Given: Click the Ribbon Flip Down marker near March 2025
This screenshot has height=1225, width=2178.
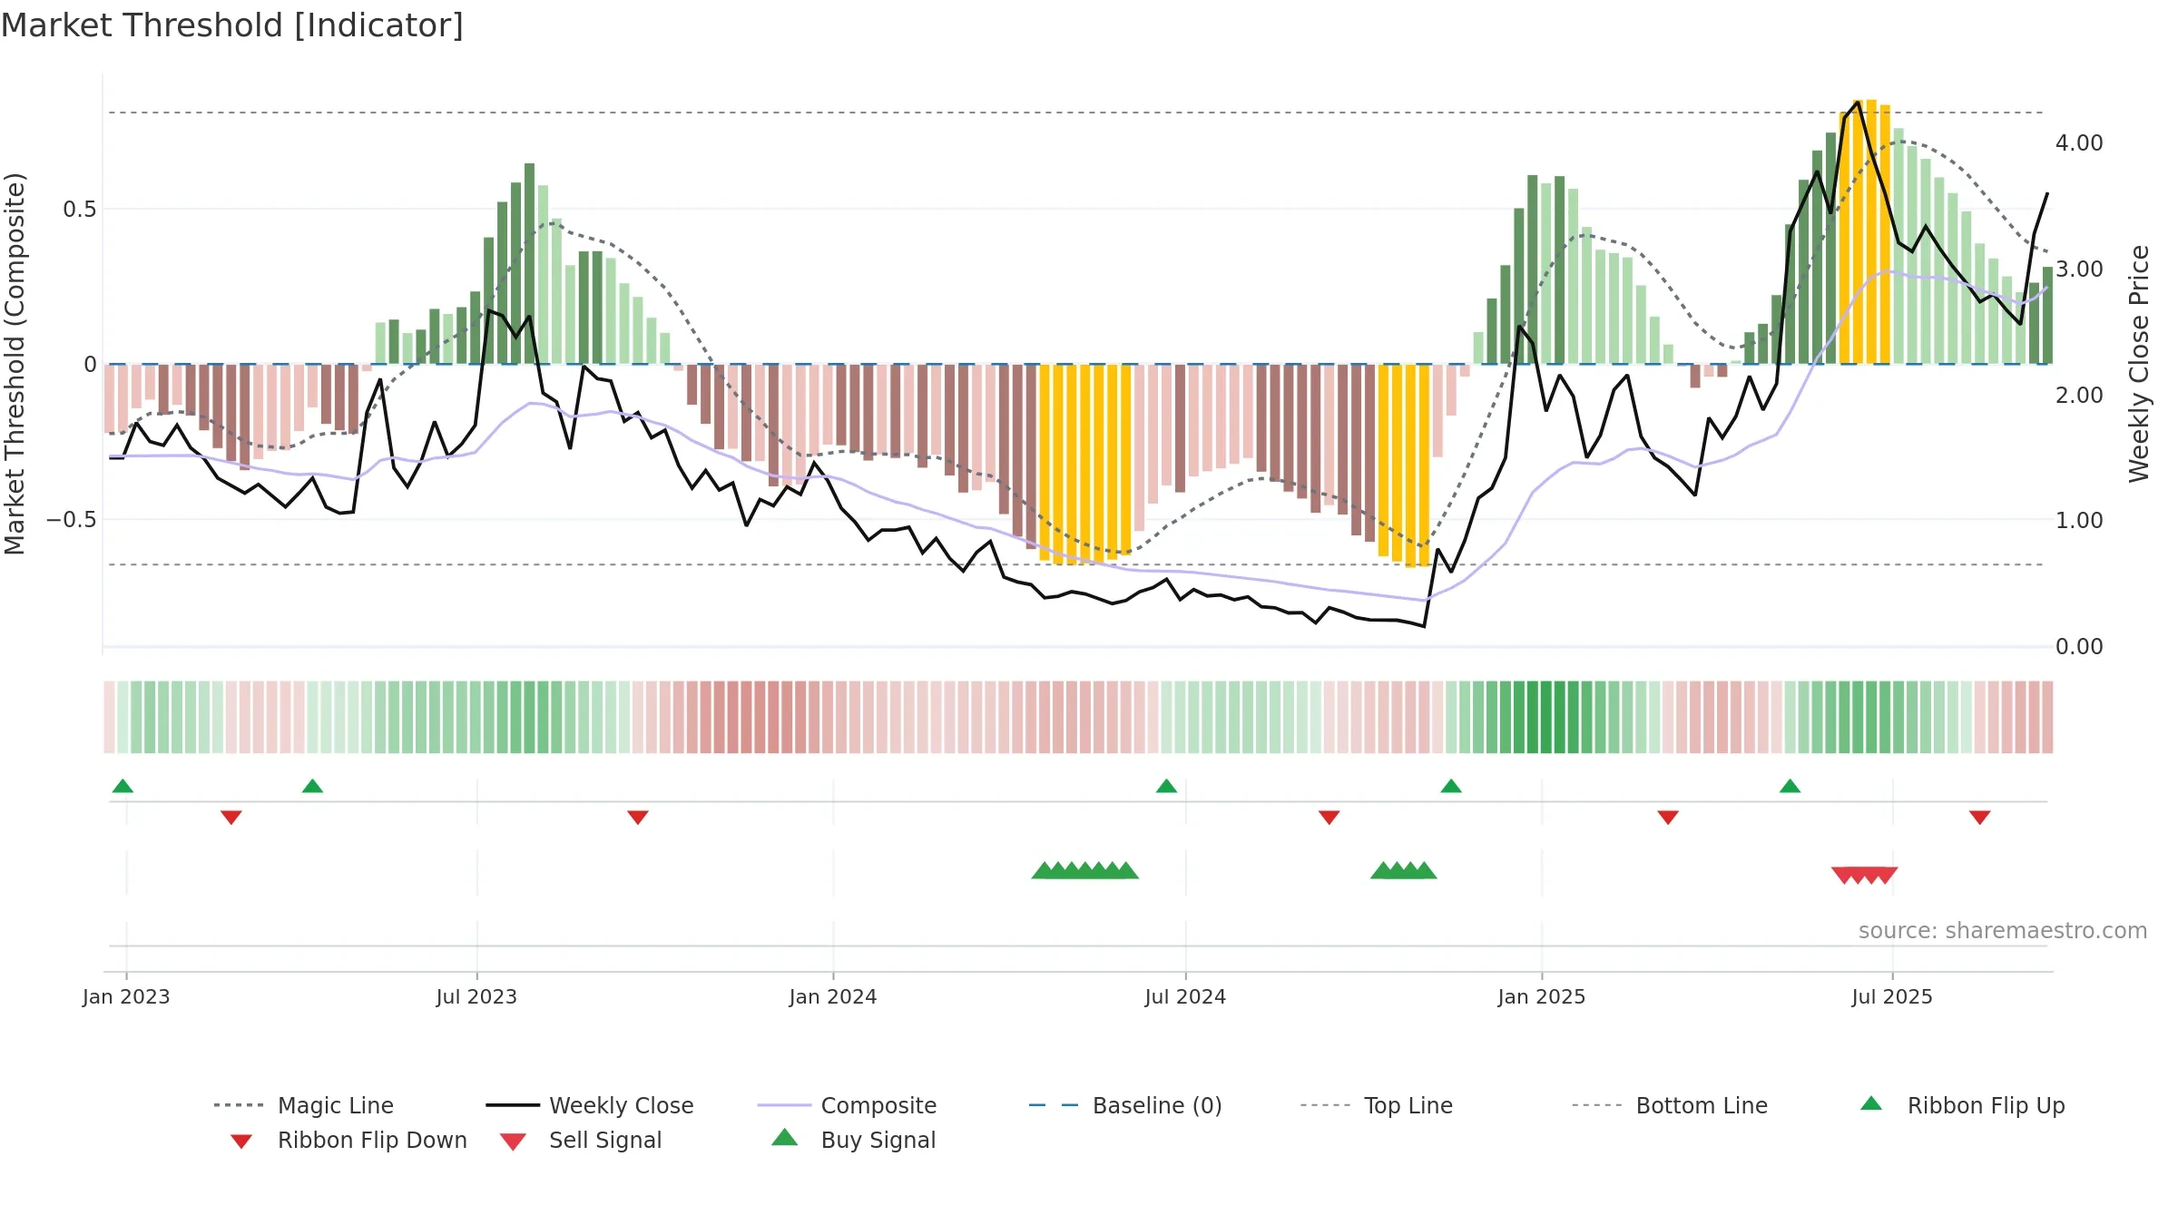Looking at the screenshot, I should (x=1668, y=818).
